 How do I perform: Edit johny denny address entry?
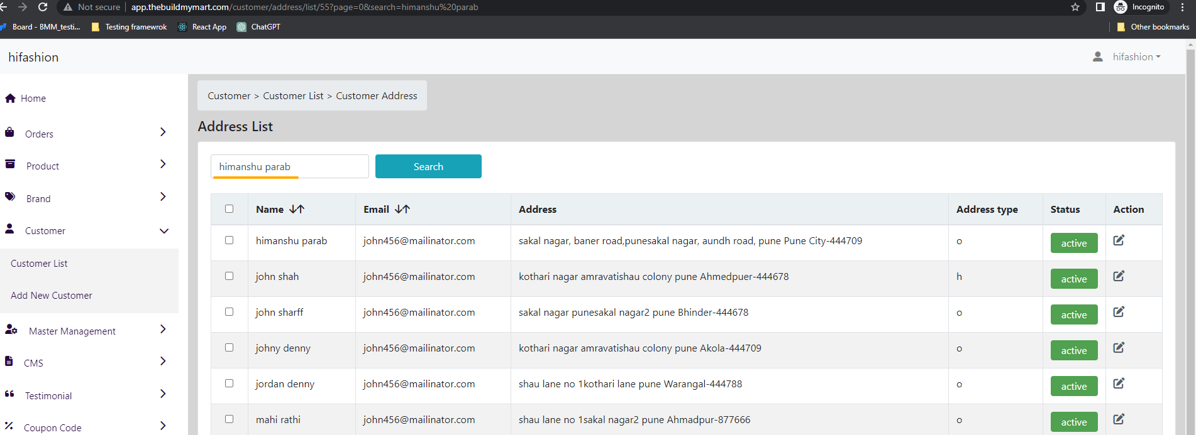1119,348
